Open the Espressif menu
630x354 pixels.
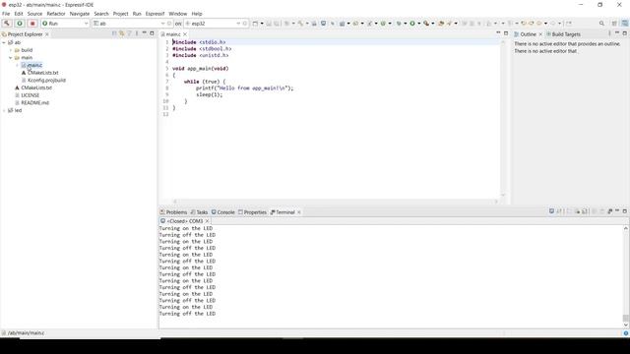click(155, 14)
